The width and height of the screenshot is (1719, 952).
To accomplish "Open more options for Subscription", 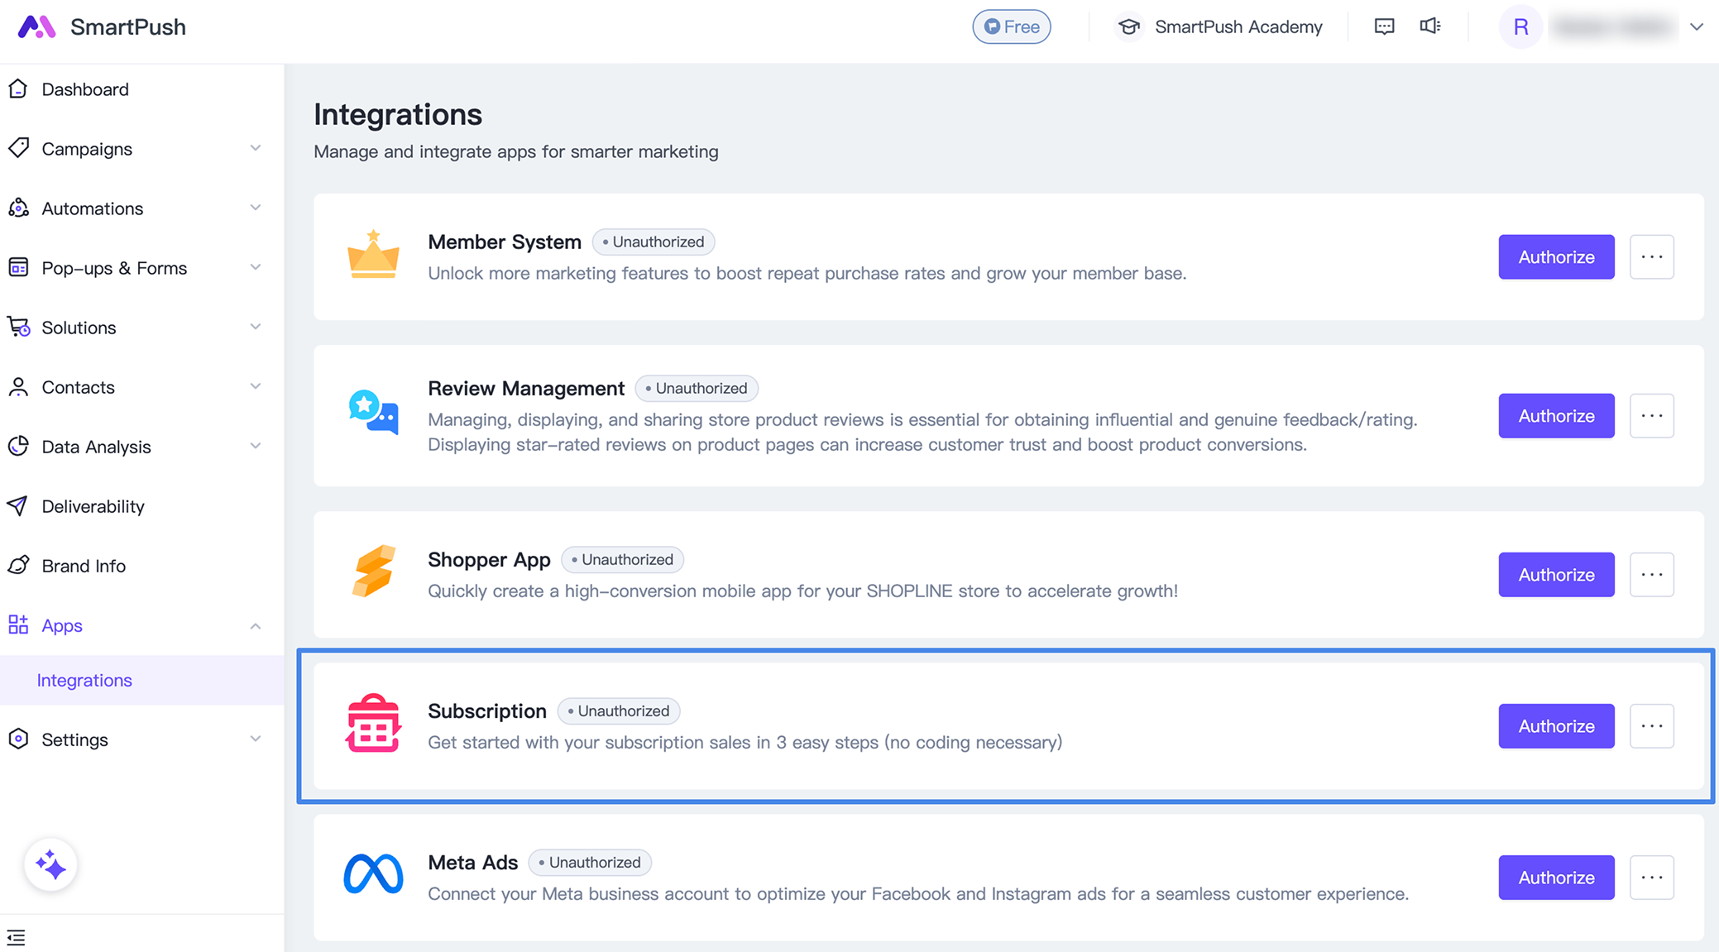I will (1651, 726).
